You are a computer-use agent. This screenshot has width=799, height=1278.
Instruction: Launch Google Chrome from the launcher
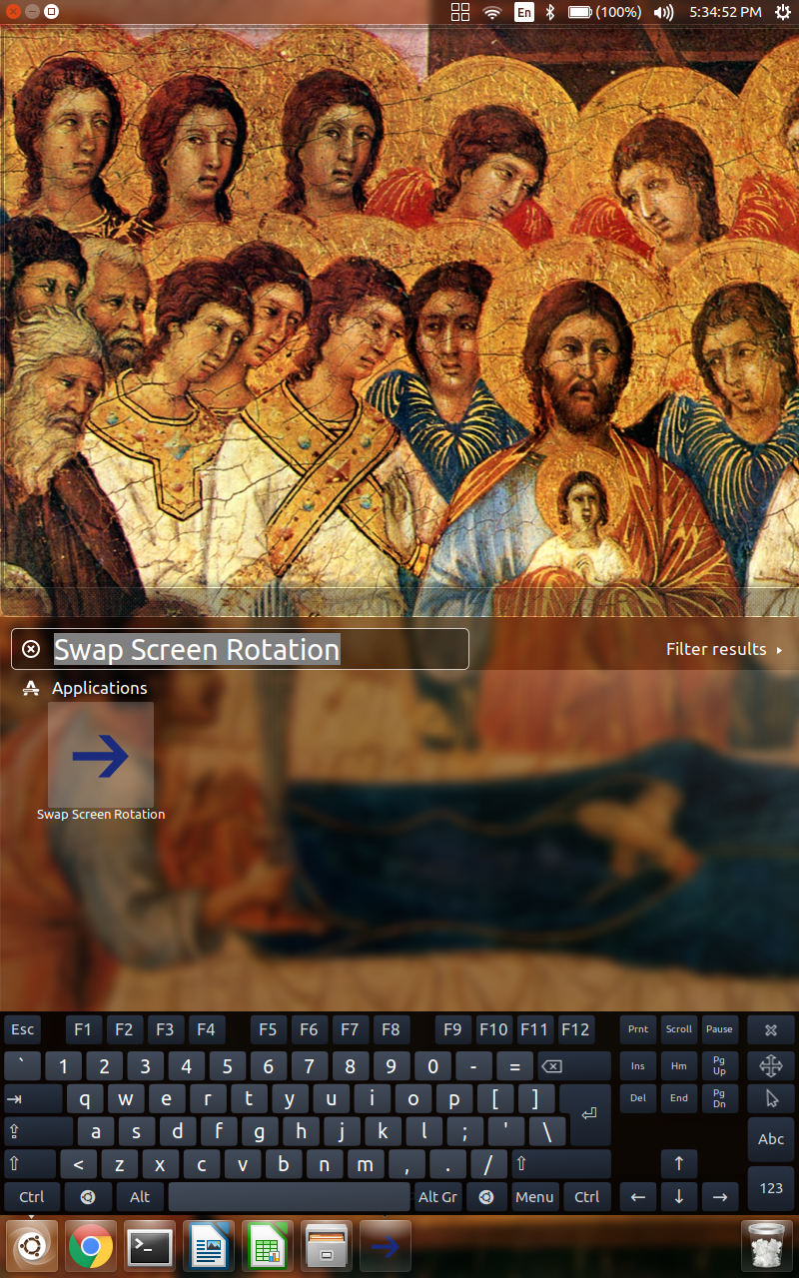(91, 1245)
